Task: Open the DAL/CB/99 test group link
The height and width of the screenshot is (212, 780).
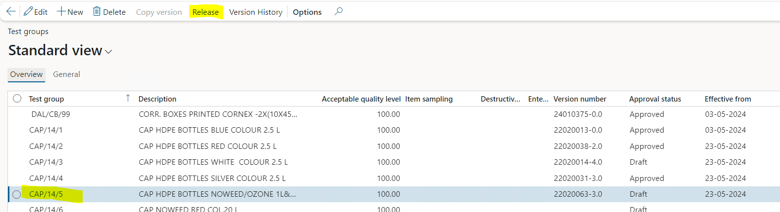Action: 51,114
